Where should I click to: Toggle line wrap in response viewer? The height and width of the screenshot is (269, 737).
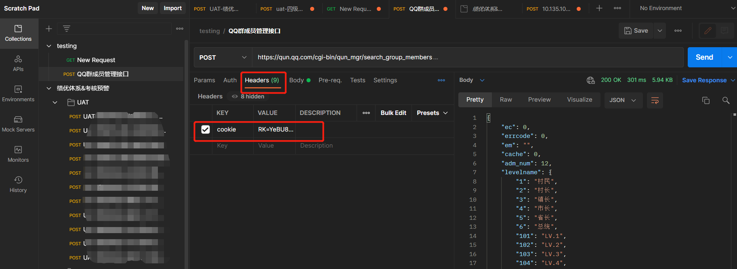tap(655, 100)
